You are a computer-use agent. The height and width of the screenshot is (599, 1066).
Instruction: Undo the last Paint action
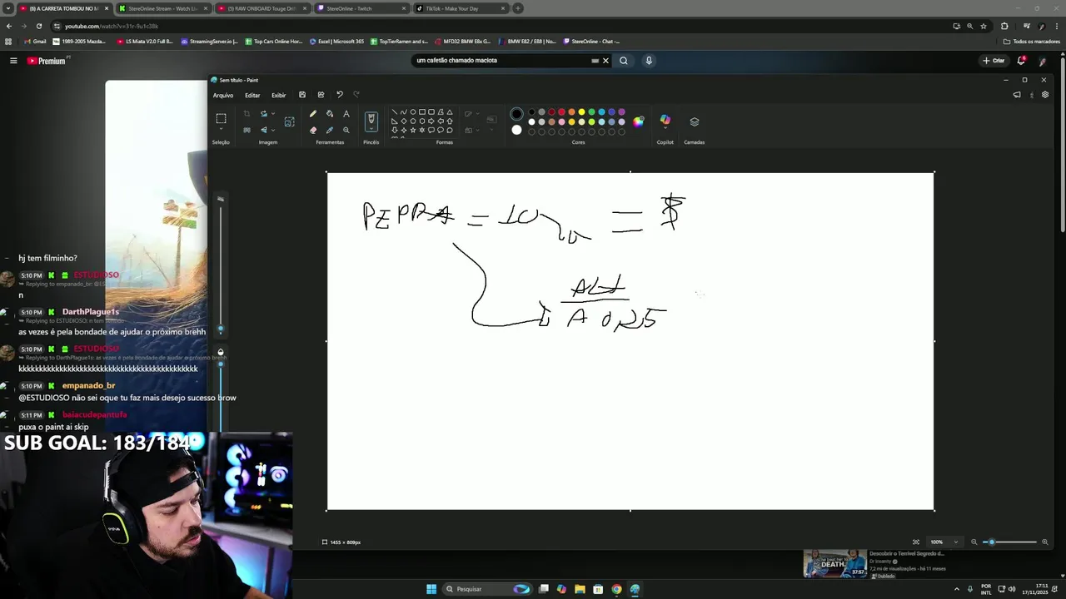339,95
